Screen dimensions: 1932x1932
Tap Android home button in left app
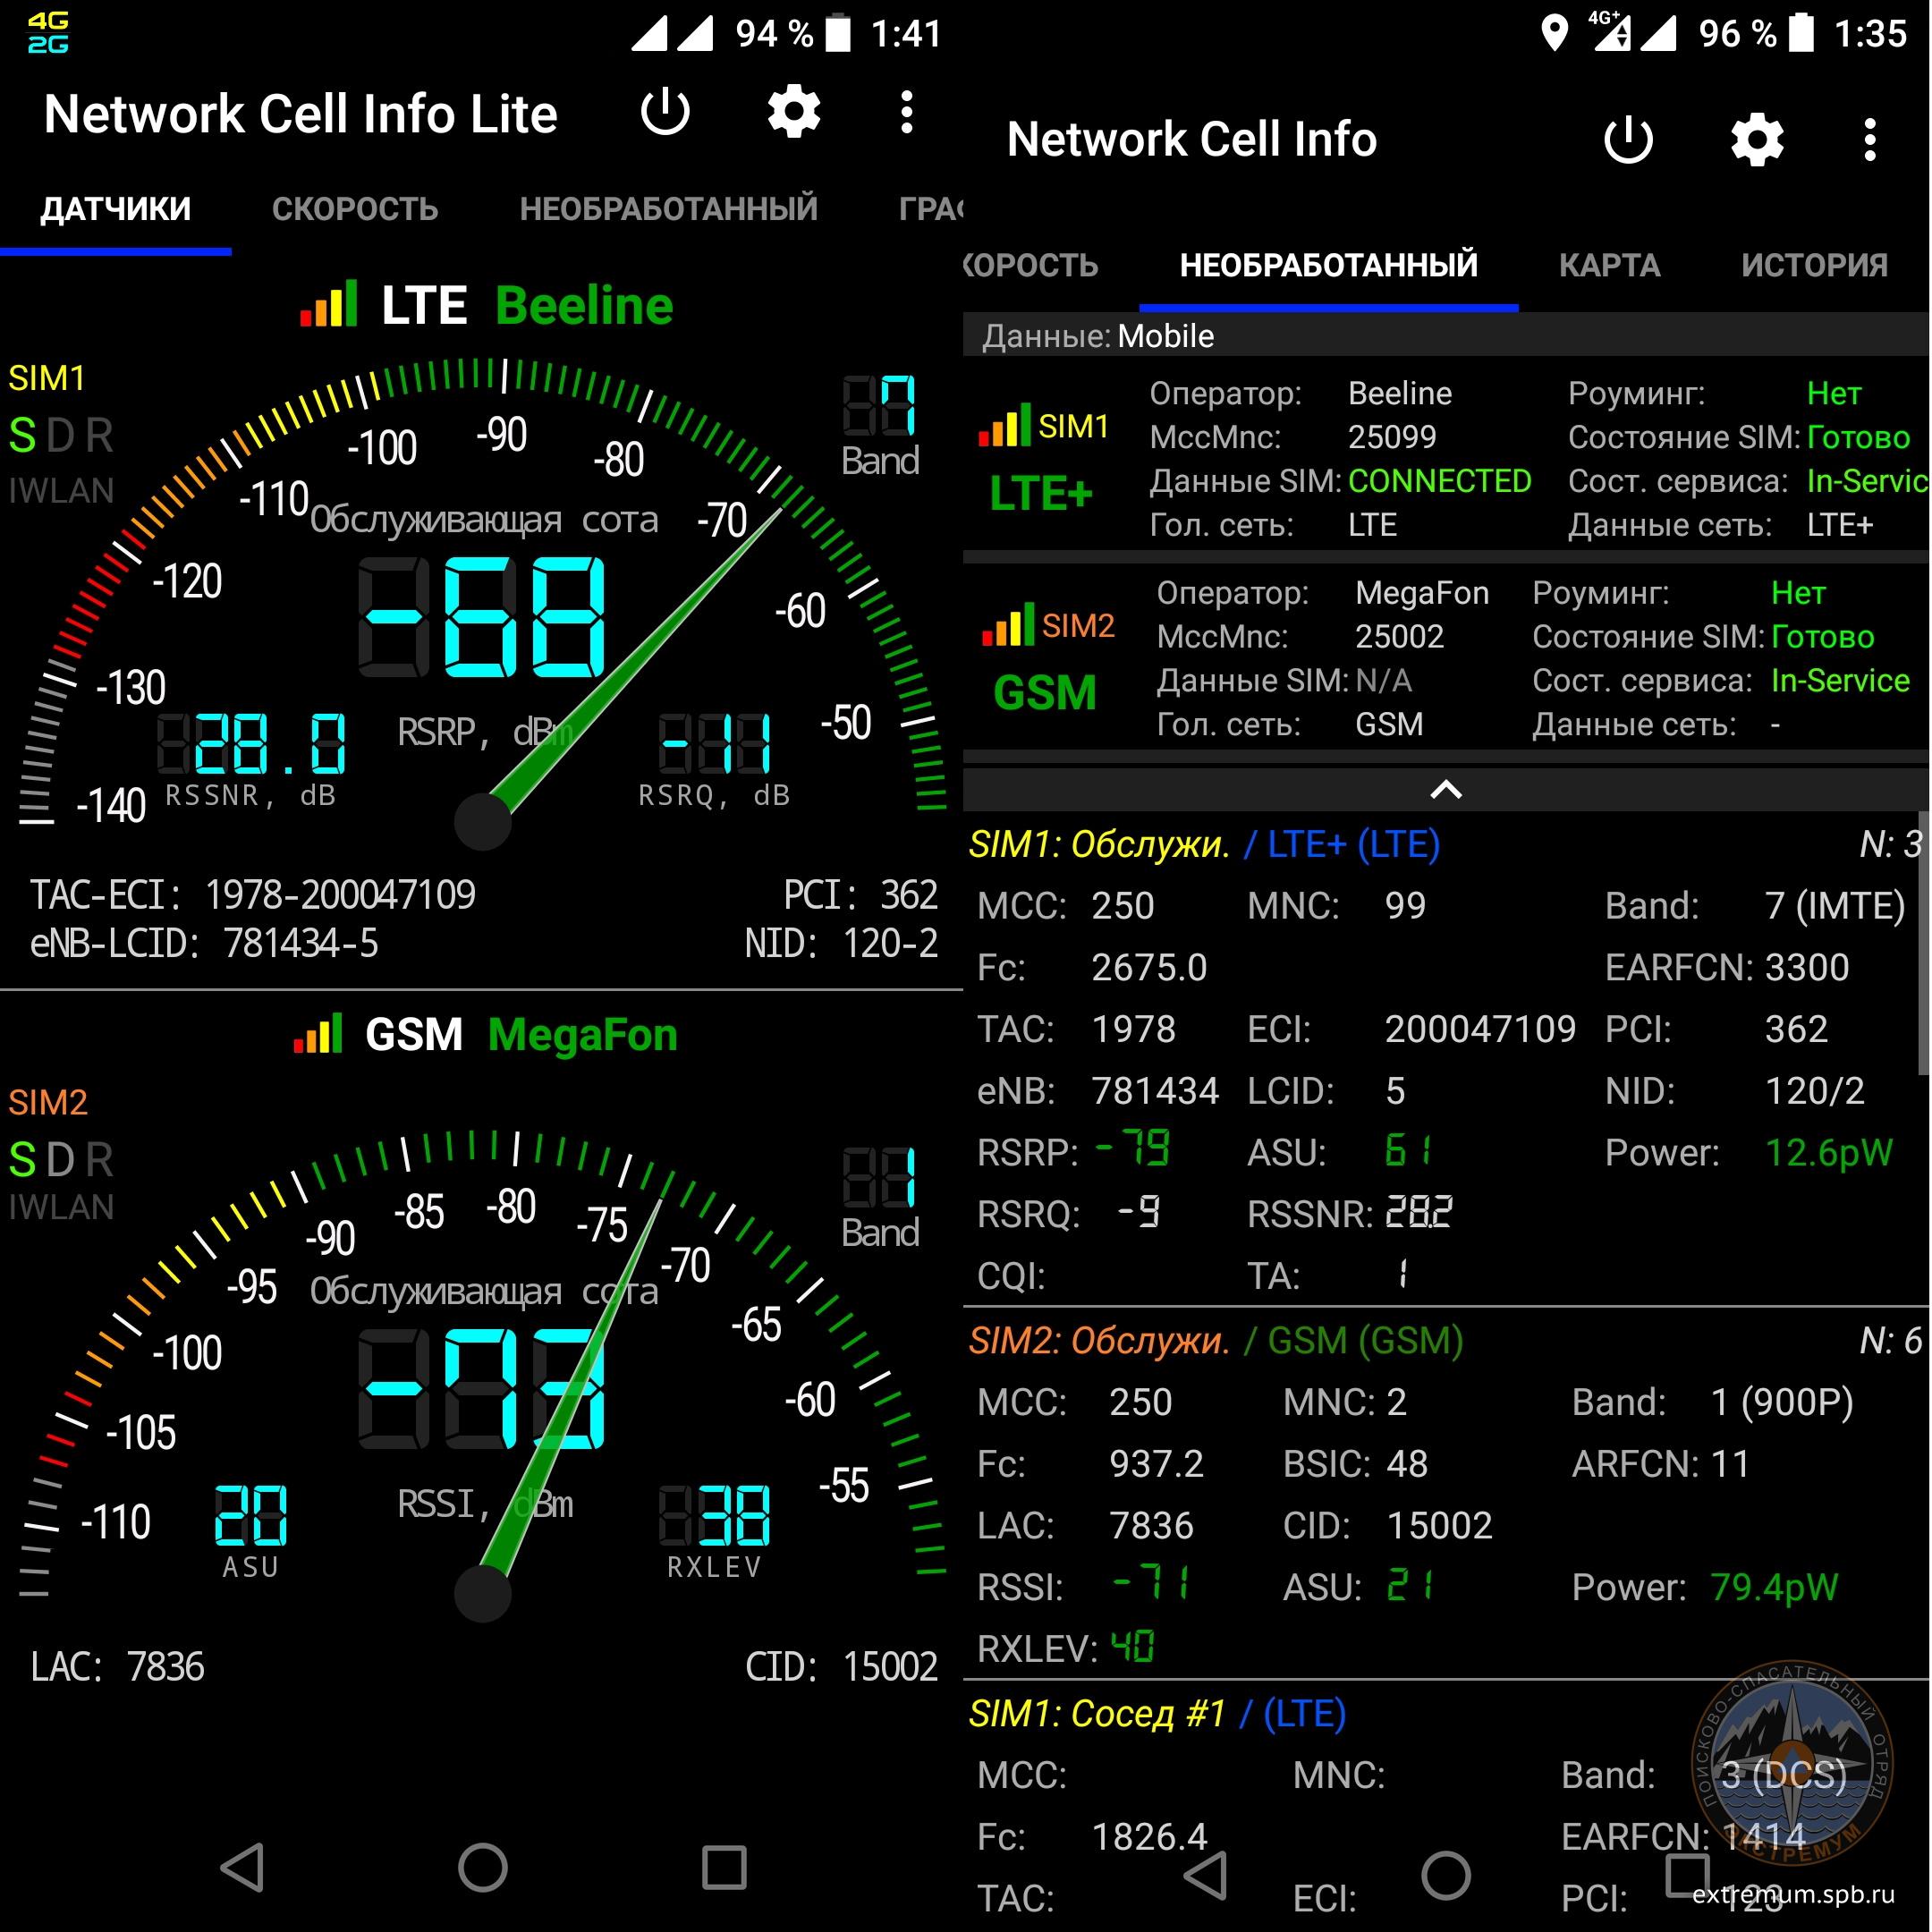(483, 1867)
